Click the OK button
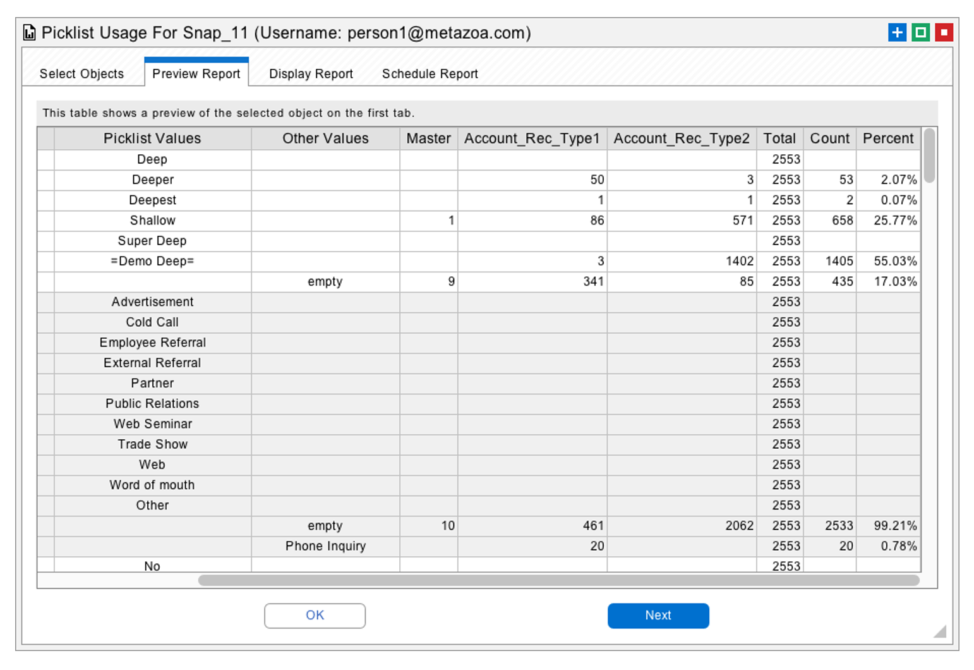Screen dimensions: 974x670 pyautogui.click(x=315, y=616)
